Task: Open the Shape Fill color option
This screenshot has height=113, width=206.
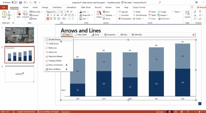Action: pos(85,15)
